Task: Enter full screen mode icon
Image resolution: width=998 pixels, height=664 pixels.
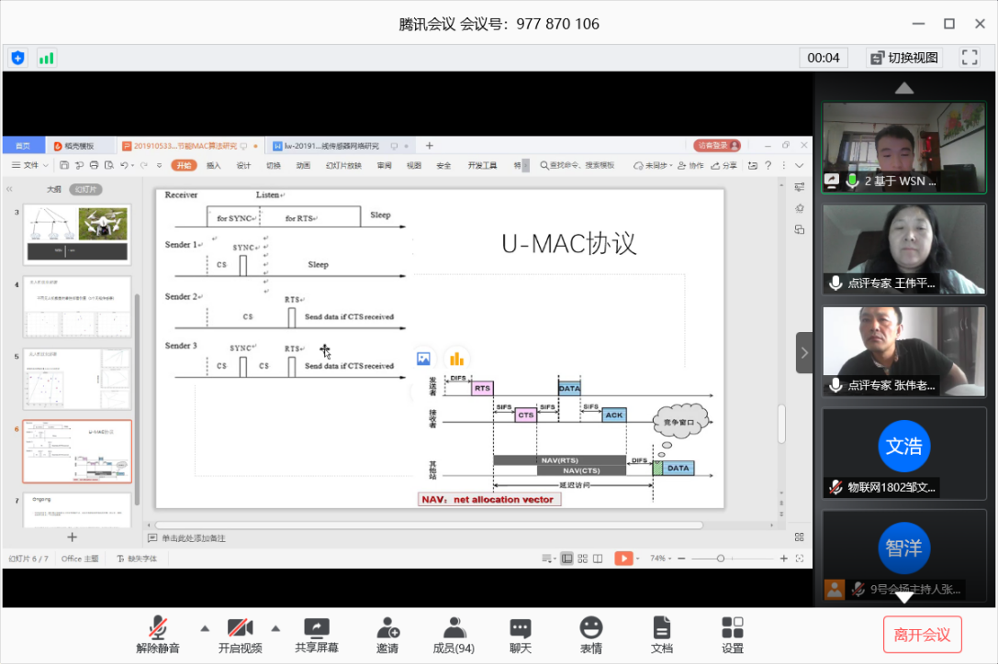Action: (x=970, y=57)
